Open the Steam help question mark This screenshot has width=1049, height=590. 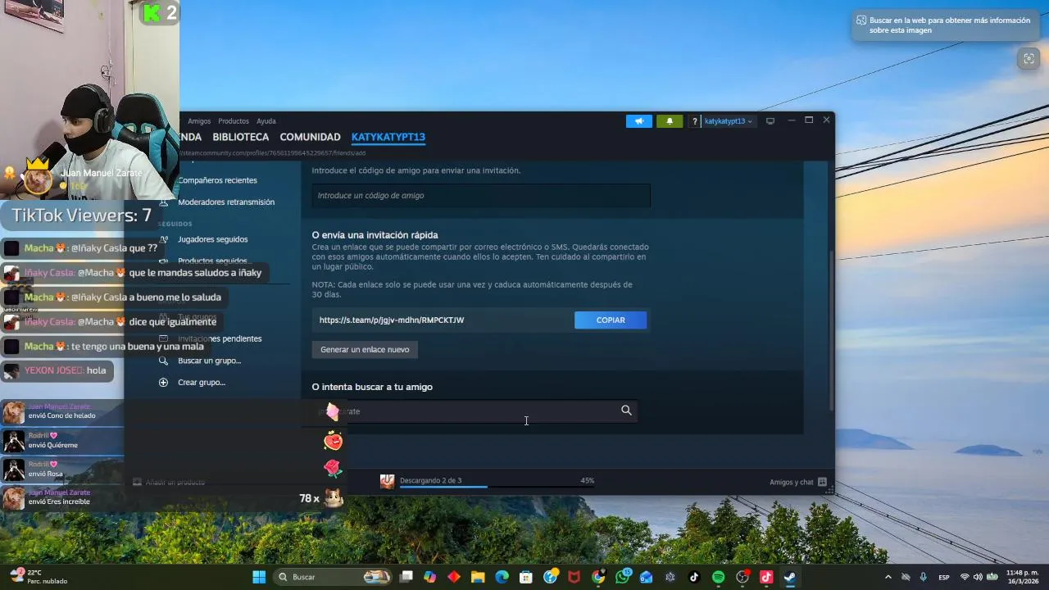tap(695, 121)
